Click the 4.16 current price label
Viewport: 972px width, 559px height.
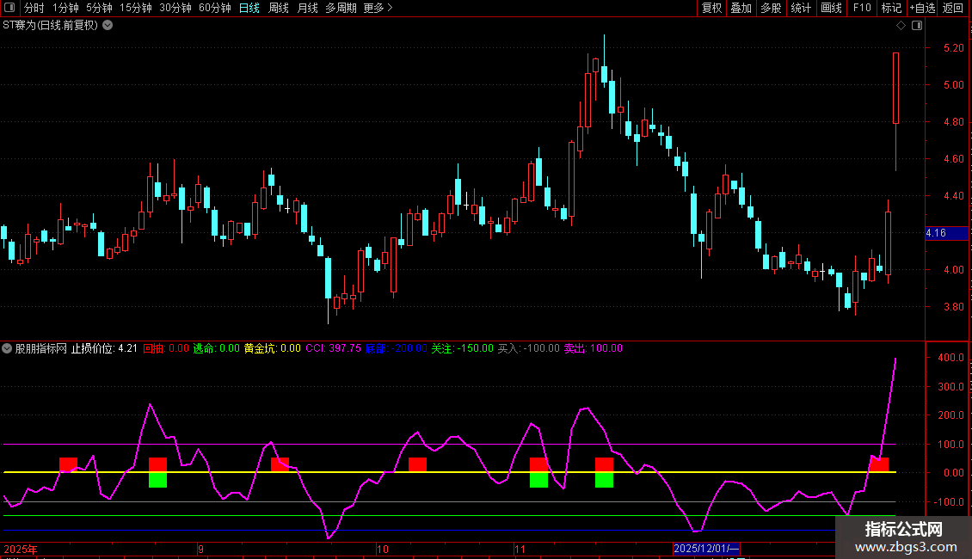coord(936,233)
